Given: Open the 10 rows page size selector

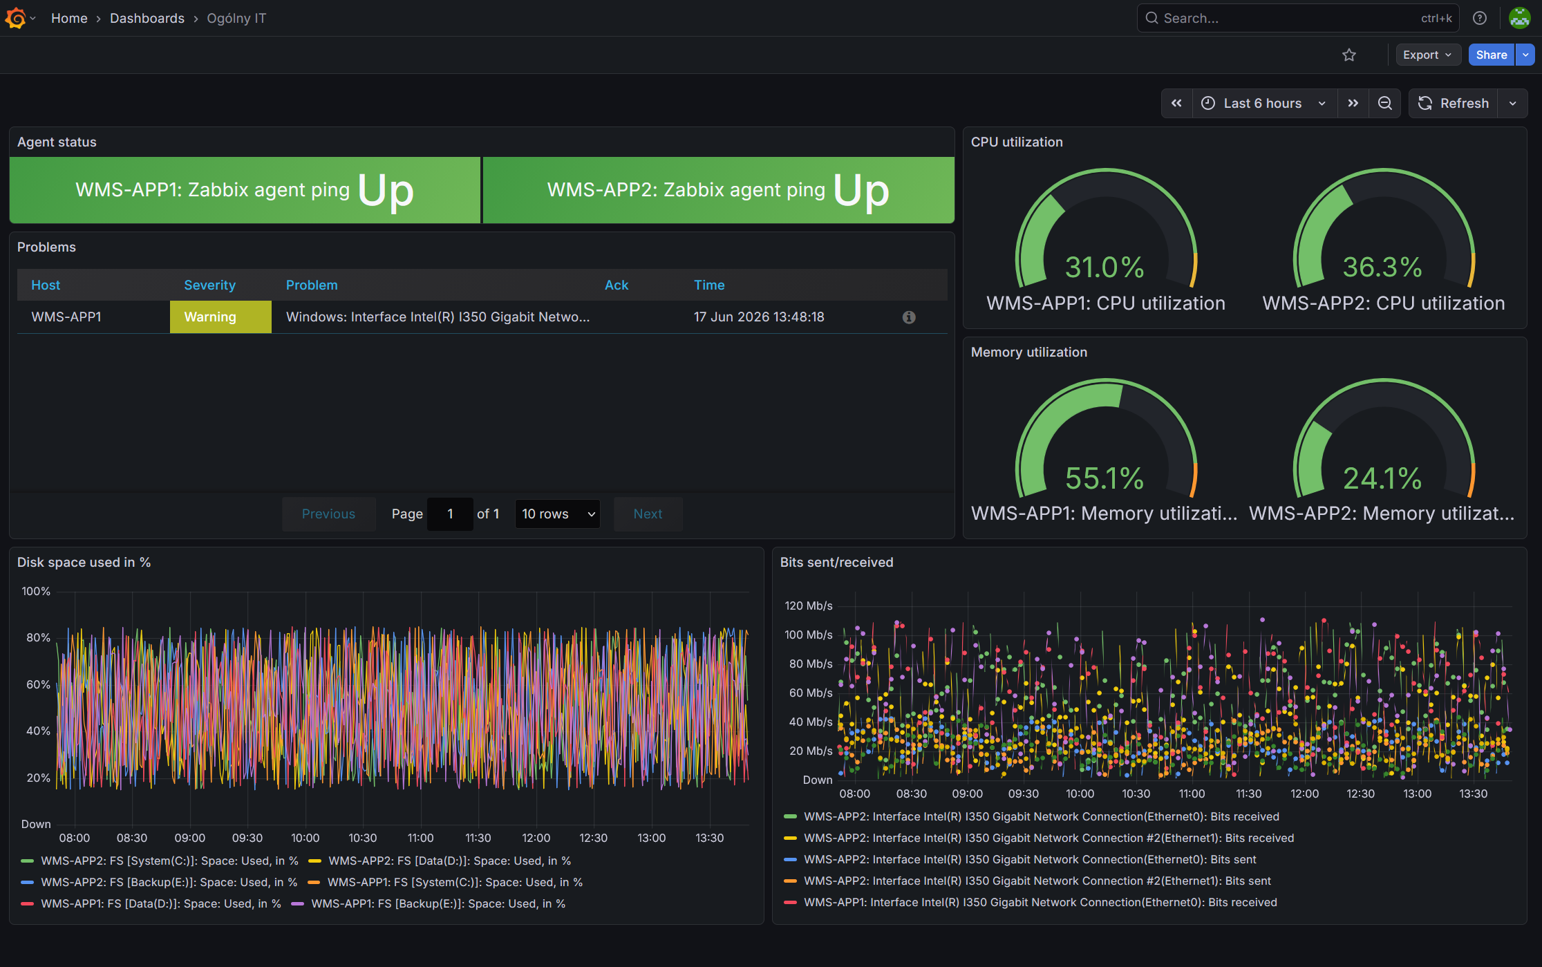Looking at the screenshot, I should 558,514.
